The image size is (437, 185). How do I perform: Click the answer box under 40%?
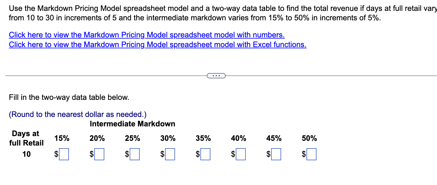(x=241, y=154)
